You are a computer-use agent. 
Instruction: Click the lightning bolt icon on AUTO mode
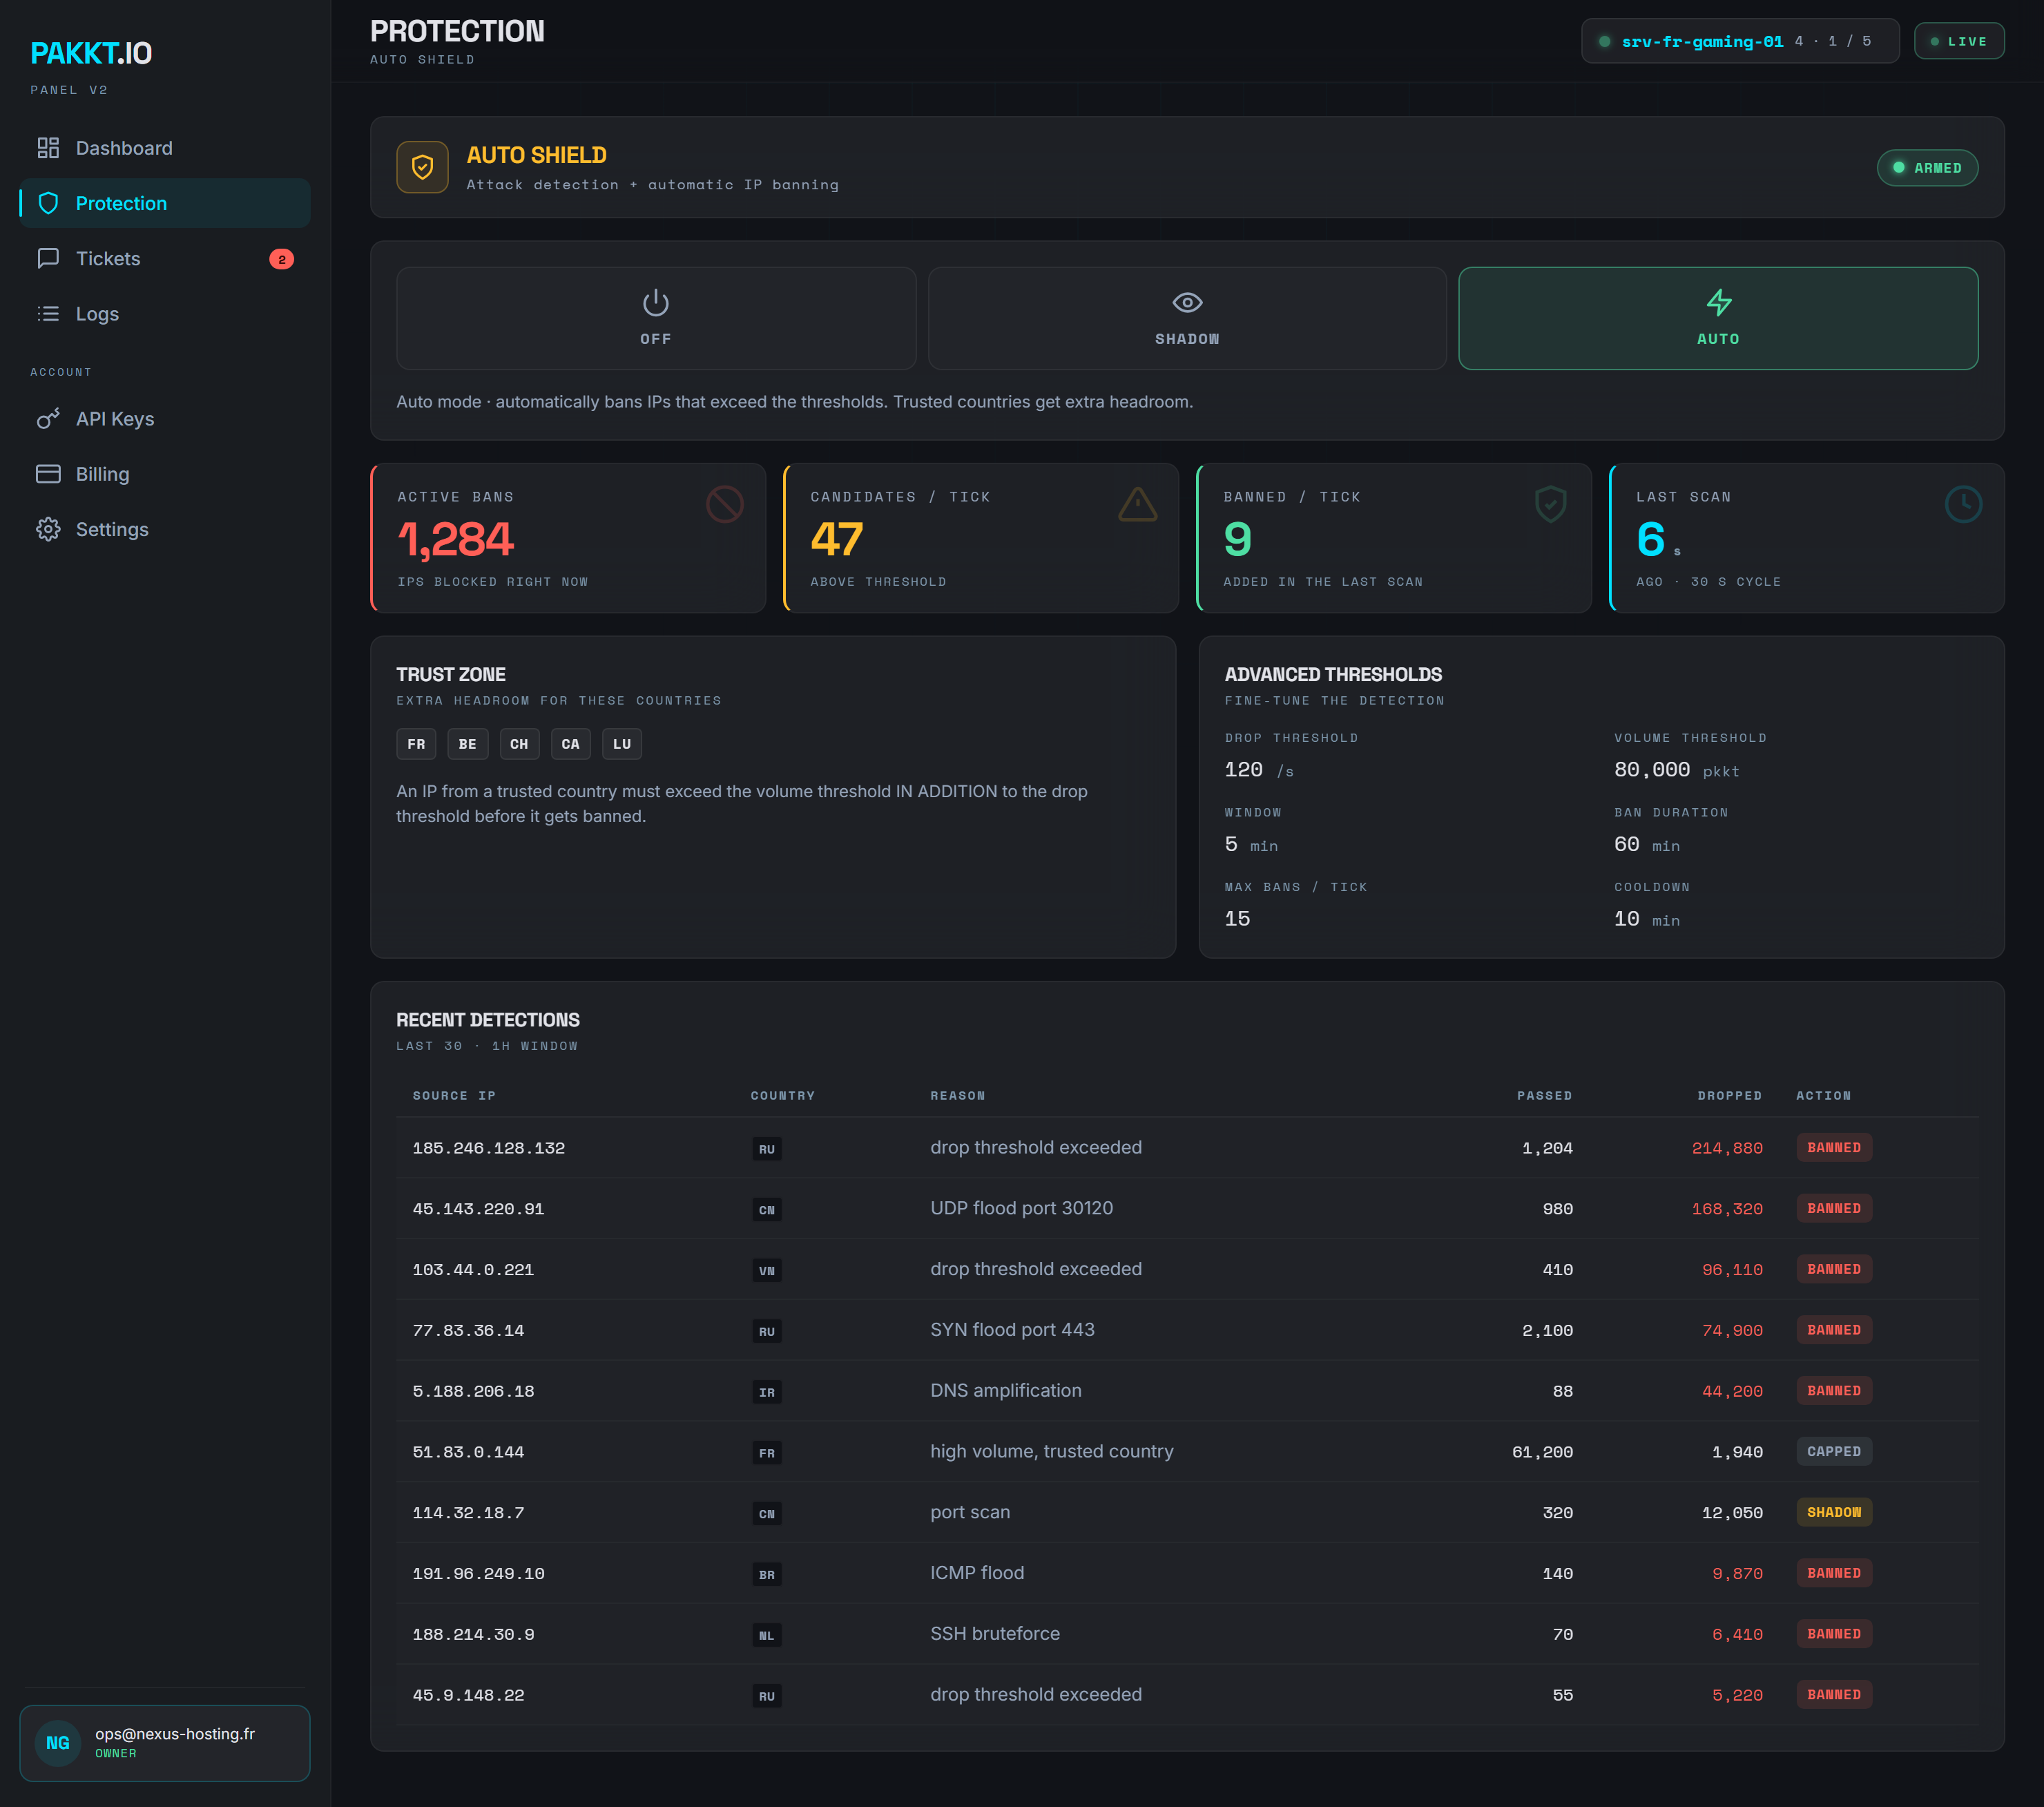(x=1718, y=302)
